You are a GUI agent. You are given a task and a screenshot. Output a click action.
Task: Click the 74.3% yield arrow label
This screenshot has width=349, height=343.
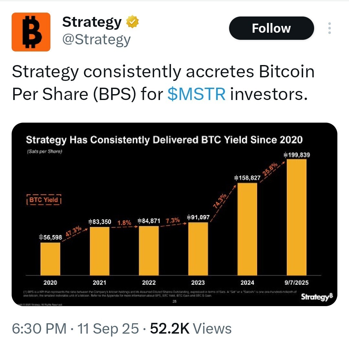[220, 201]
